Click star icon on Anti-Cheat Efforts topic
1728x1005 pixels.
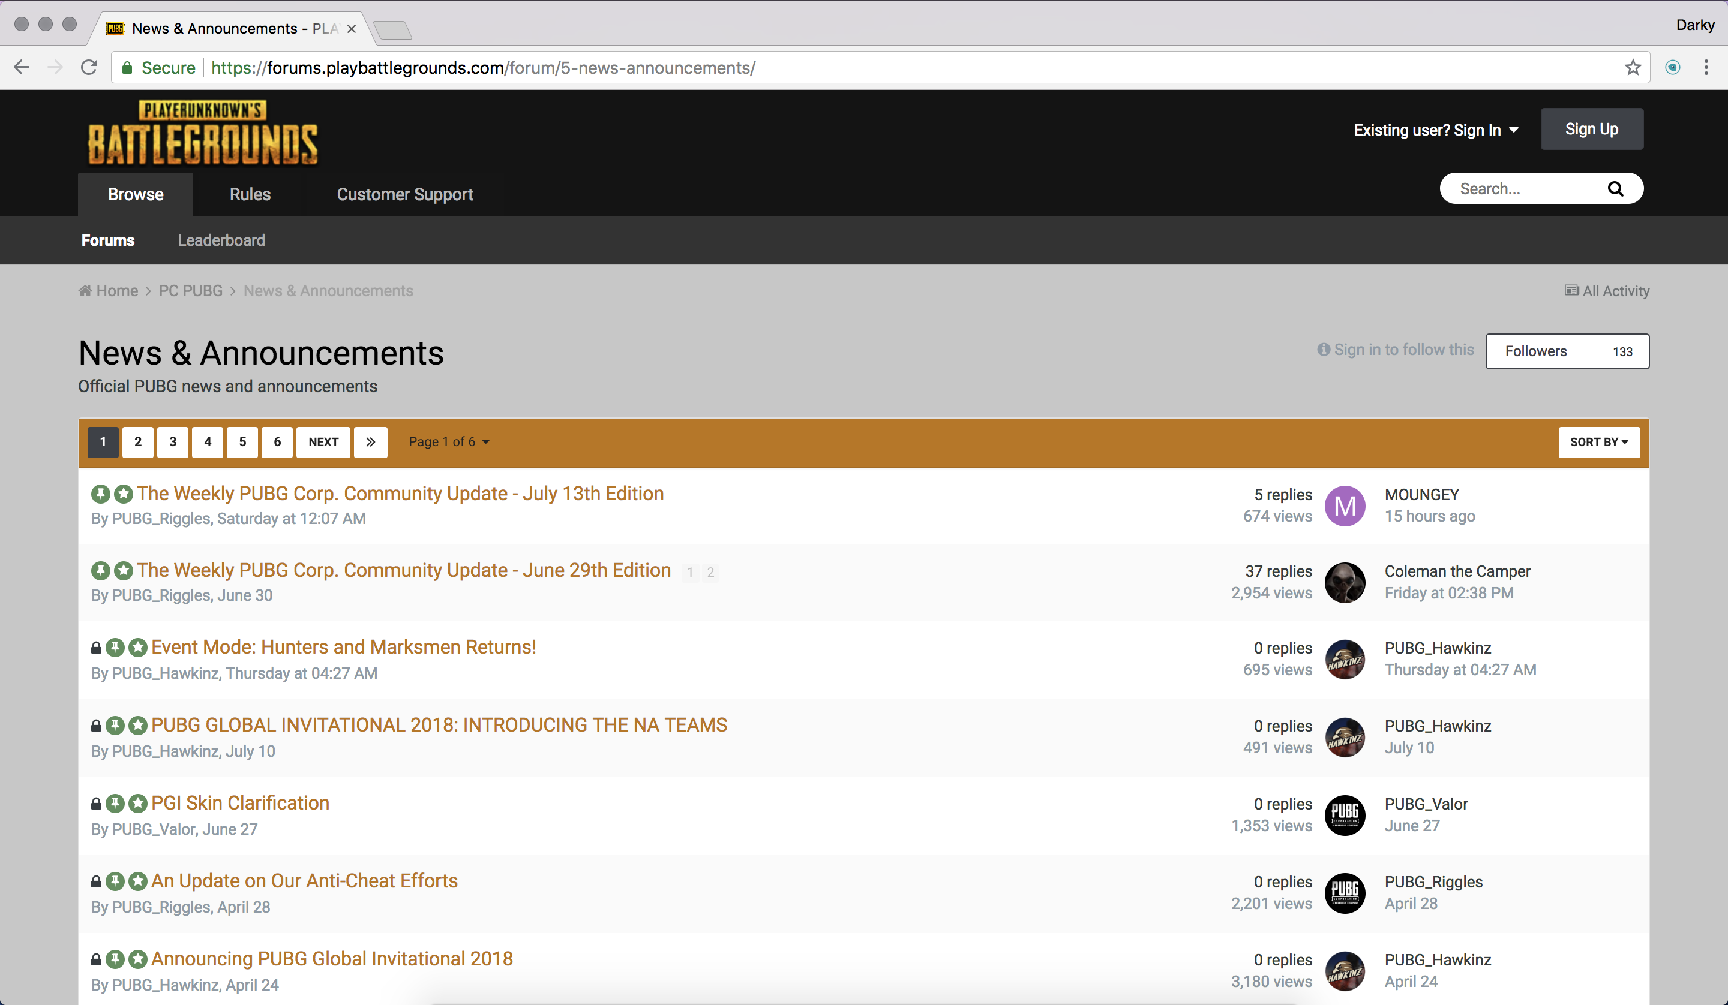[138, 881]
